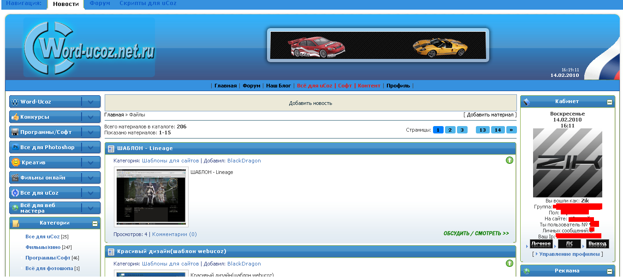Open Комментарии (0) on Lineage entry
This screenshot has height=277, width=623.
(x=174, y=234)
